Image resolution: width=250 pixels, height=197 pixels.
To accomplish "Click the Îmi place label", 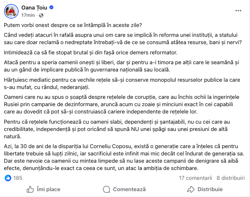I will pos(48,189).
